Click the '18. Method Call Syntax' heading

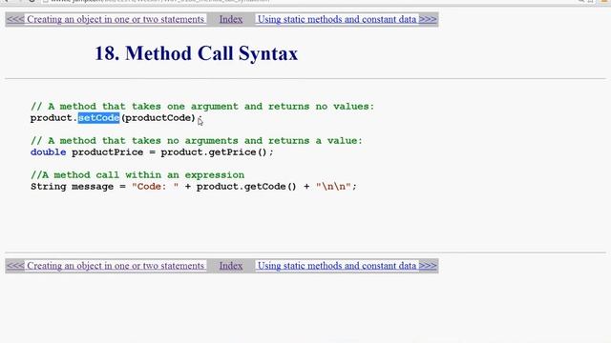(x=196, y=53)
